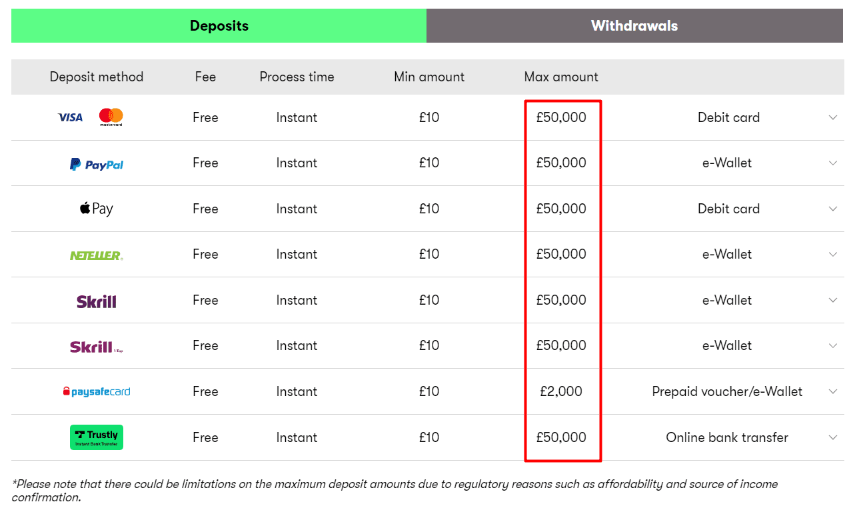Image resolution: width=853 pixels, height=510 pixels.
Task: Expand the PayPal e-Wallet row chevron
Action: (x=833, y=163)
